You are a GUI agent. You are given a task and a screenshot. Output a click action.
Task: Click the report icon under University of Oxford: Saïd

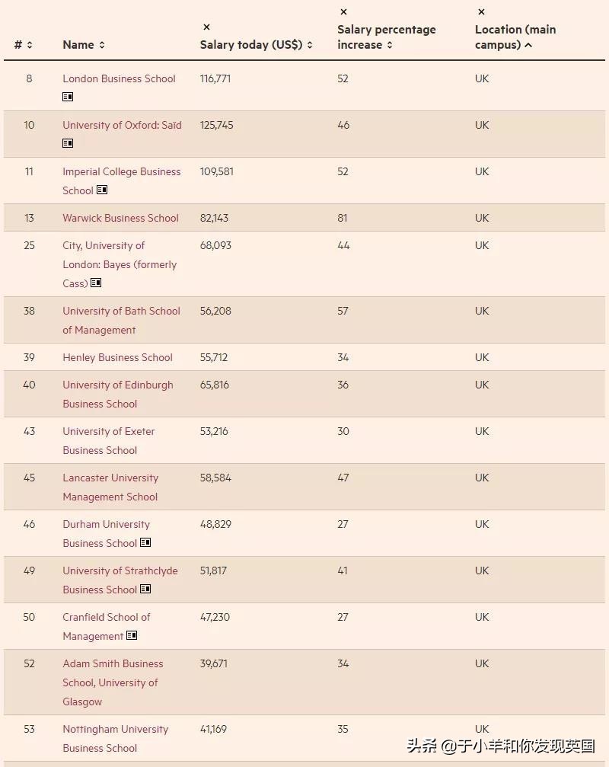[68, 144]
